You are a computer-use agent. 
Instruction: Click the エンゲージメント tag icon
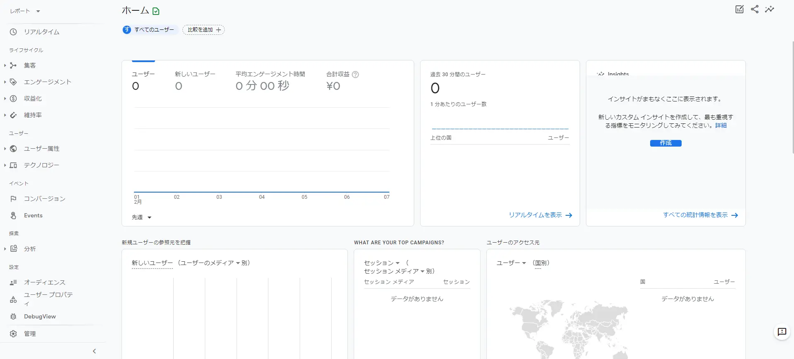coord(13,82)
